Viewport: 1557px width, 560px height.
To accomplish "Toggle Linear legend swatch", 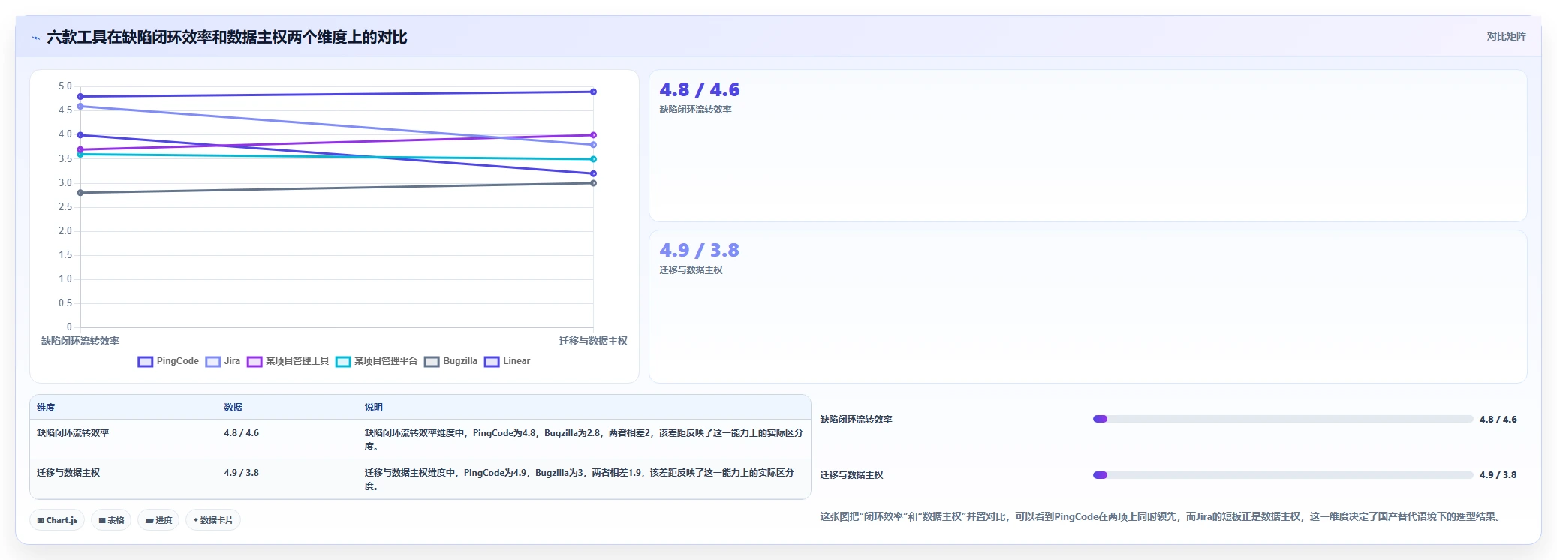I will [x=492, y=362].
